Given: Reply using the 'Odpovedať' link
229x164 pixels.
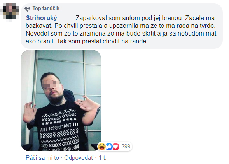Looking at the screenshot, I should tap(79, 158).
